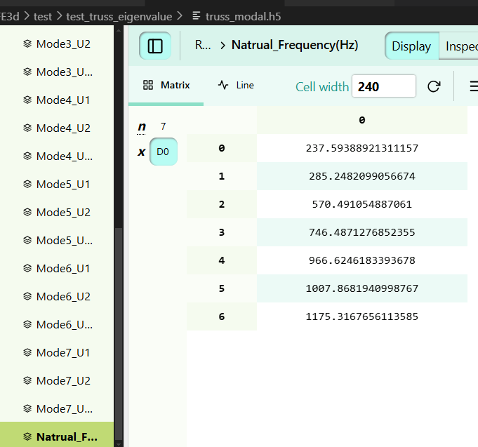Toggle the D0 dimension mapping button
478x447 pixels.
[x=163, y=152]
